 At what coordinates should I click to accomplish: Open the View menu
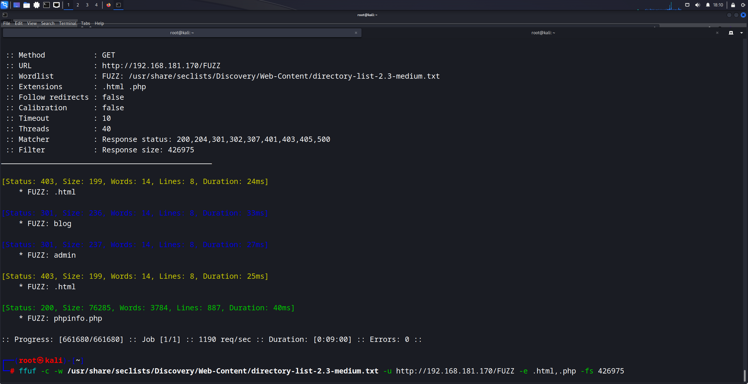tap(32, 23)
